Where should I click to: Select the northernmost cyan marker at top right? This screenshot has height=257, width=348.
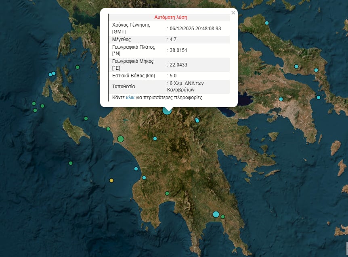[266, 23]
